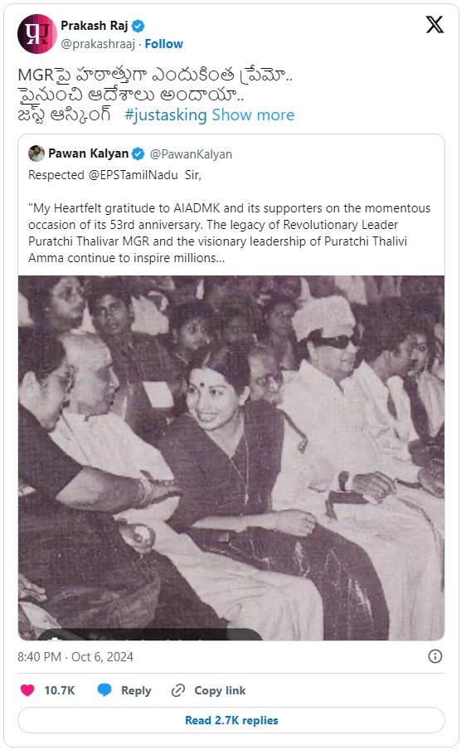Click Prakash Raj's profile avatar
Image resolution: width=461 pixels, height=750 pixels.
pos(37,34)
